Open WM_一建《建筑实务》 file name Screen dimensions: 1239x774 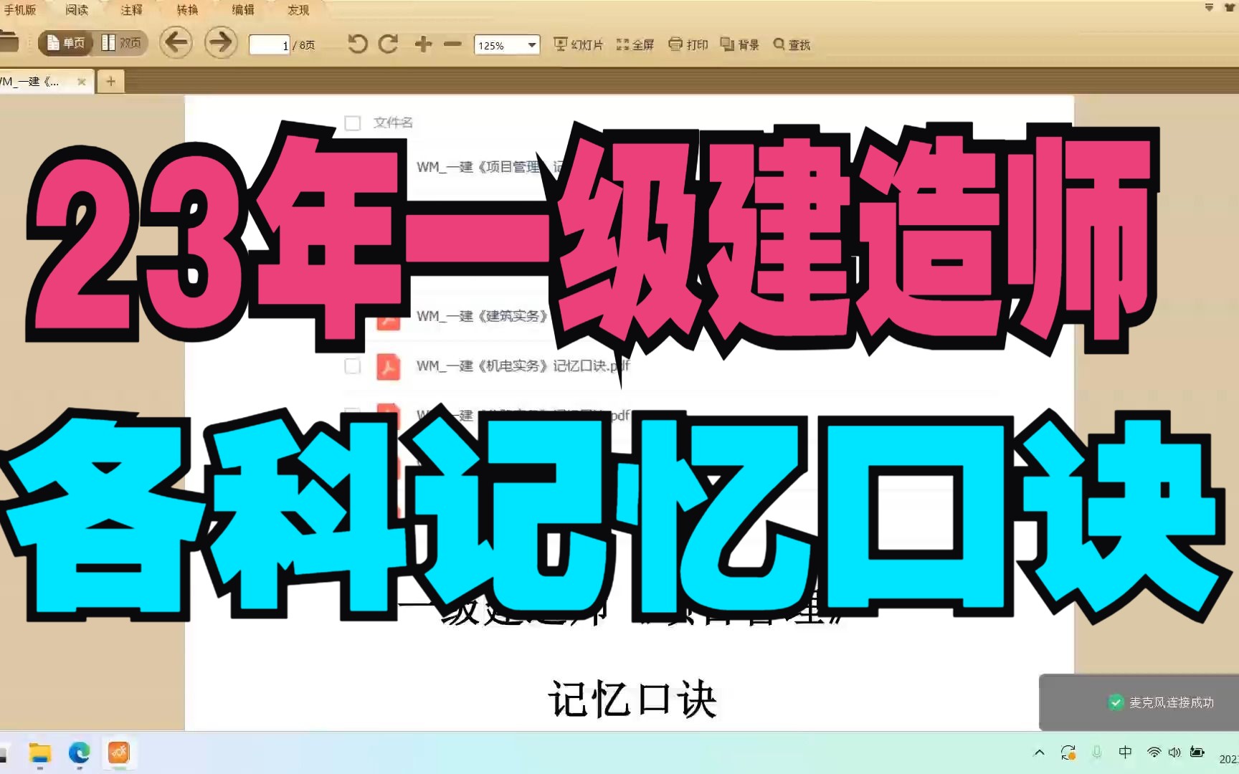(482, 316)
